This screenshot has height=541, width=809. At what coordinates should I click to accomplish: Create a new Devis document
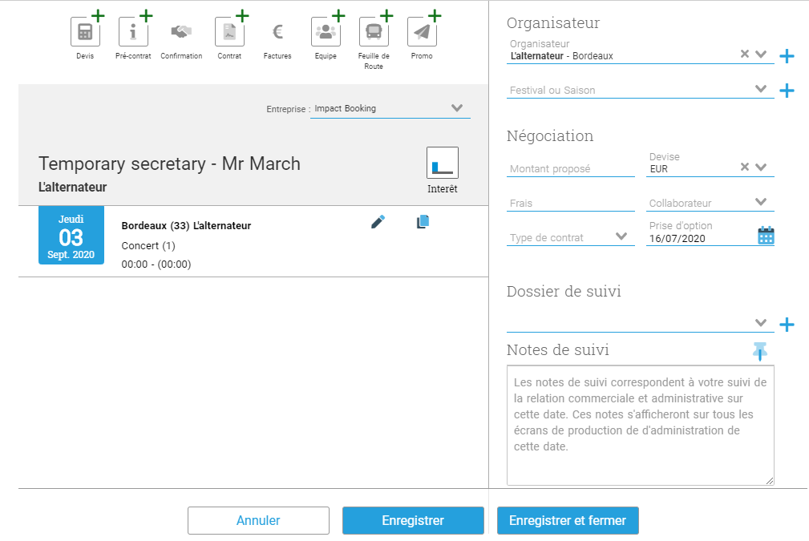click(85, 32)
